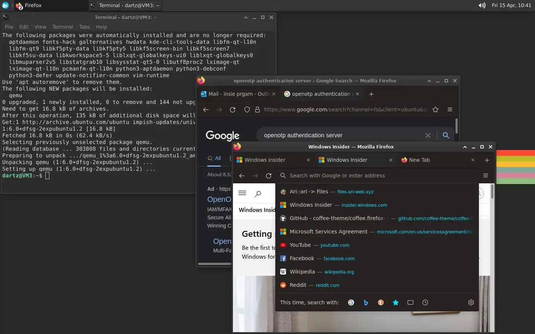This screenshot has width=535, height=334.
Task: Search this time with DuckDuckGo icon
Action: pos(381,302)
